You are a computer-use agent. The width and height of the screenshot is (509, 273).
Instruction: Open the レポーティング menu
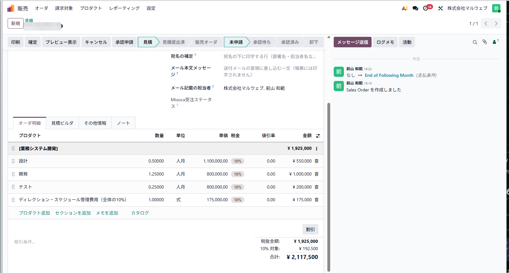coord(124,8)
